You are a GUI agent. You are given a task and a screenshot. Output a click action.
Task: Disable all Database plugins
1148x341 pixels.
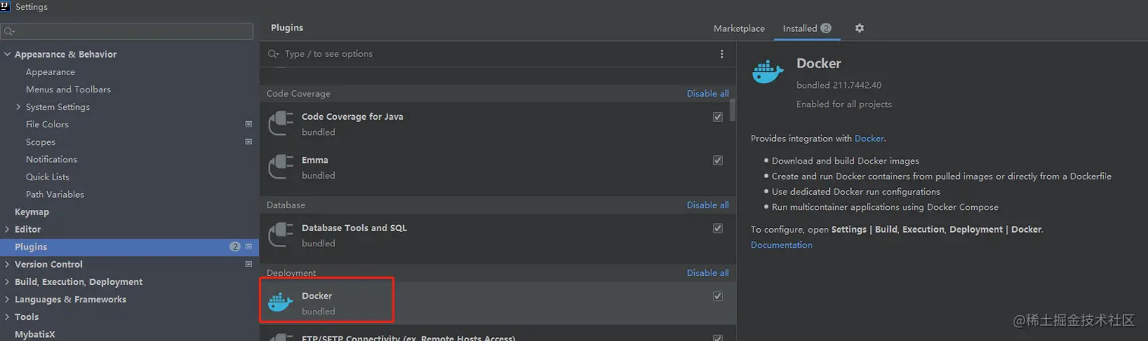pyautogui.click(x=708, y=205)
